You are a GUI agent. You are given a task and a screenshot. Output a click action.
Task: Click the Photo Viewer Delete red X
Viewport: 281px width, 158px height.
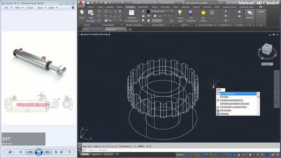69,152
